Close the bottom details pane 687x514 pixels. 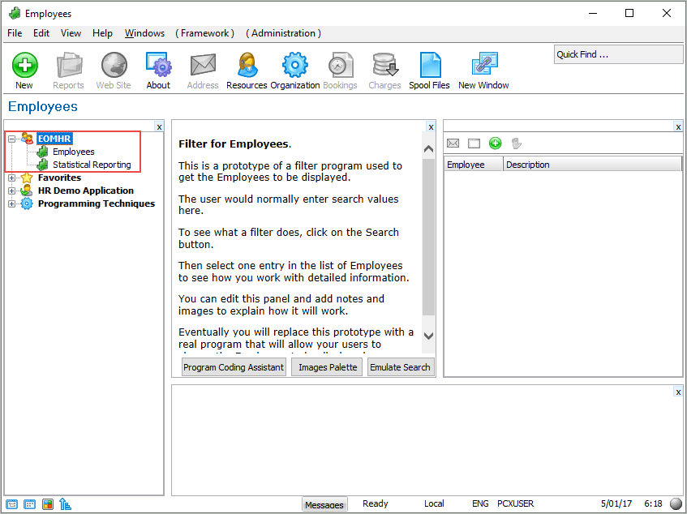(678, 392)
